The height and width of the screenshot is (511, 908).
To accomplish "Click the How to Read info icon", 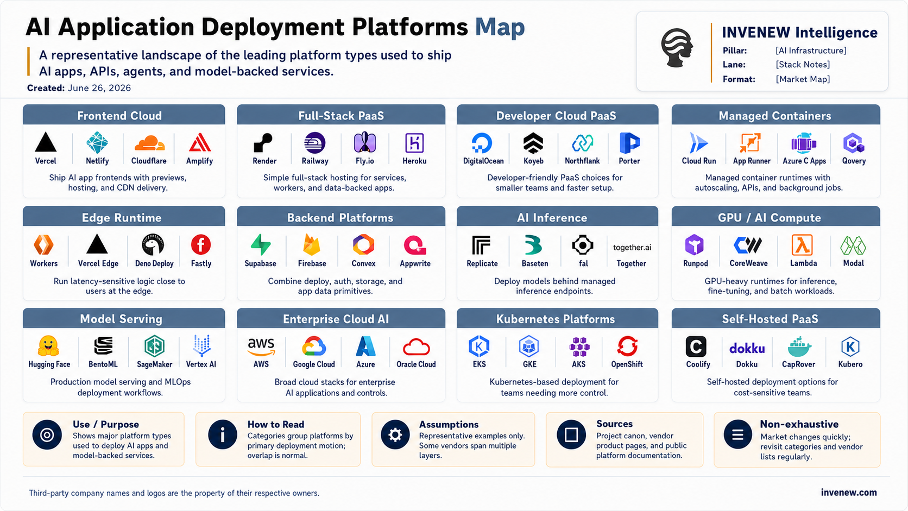I will coord(223,434).
